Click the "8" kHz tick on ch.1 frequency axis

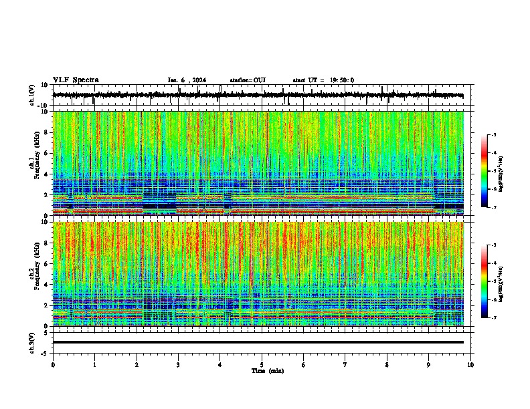(x=47, y=132)
